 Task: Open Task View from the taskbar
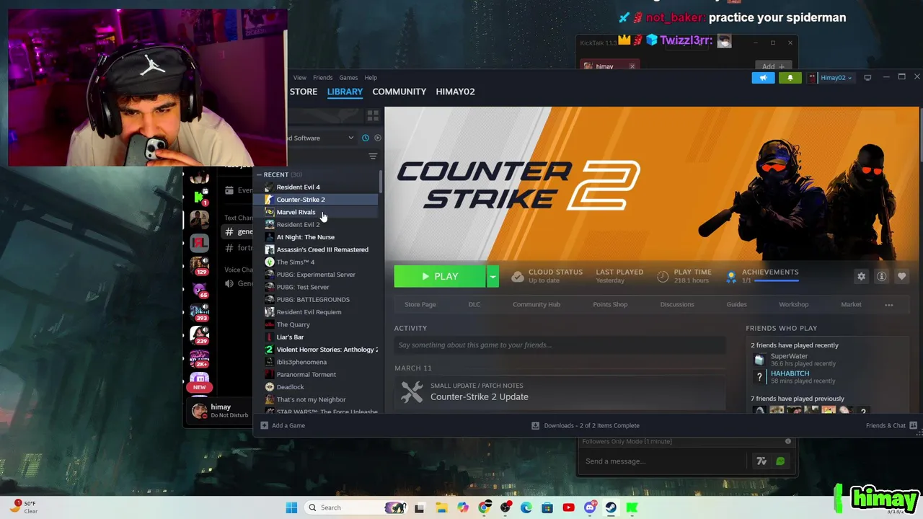point(420,507)
